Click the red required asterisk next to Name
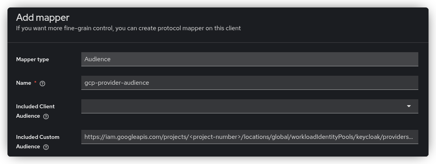The width and height of the screenshot is (436, 164). [35, 82]
